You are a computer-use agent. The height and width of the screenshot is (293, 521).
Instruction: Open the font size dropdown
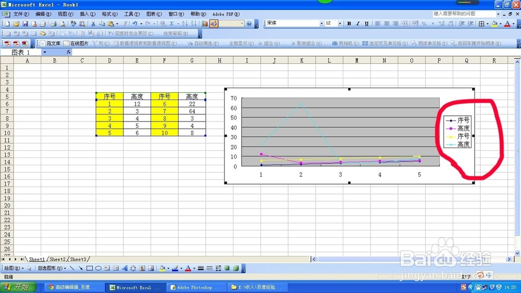click(x=340, y=23)
